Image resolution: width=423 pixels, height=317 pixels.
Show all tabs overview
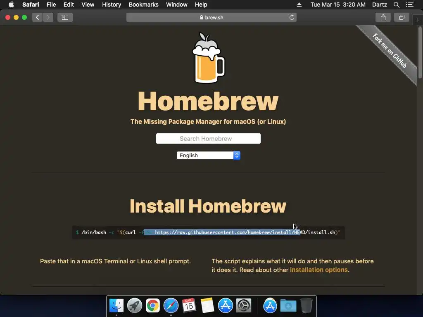pos(402,17)
